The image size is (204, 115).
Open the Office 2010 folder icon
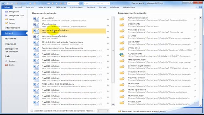tap(122, 49)
